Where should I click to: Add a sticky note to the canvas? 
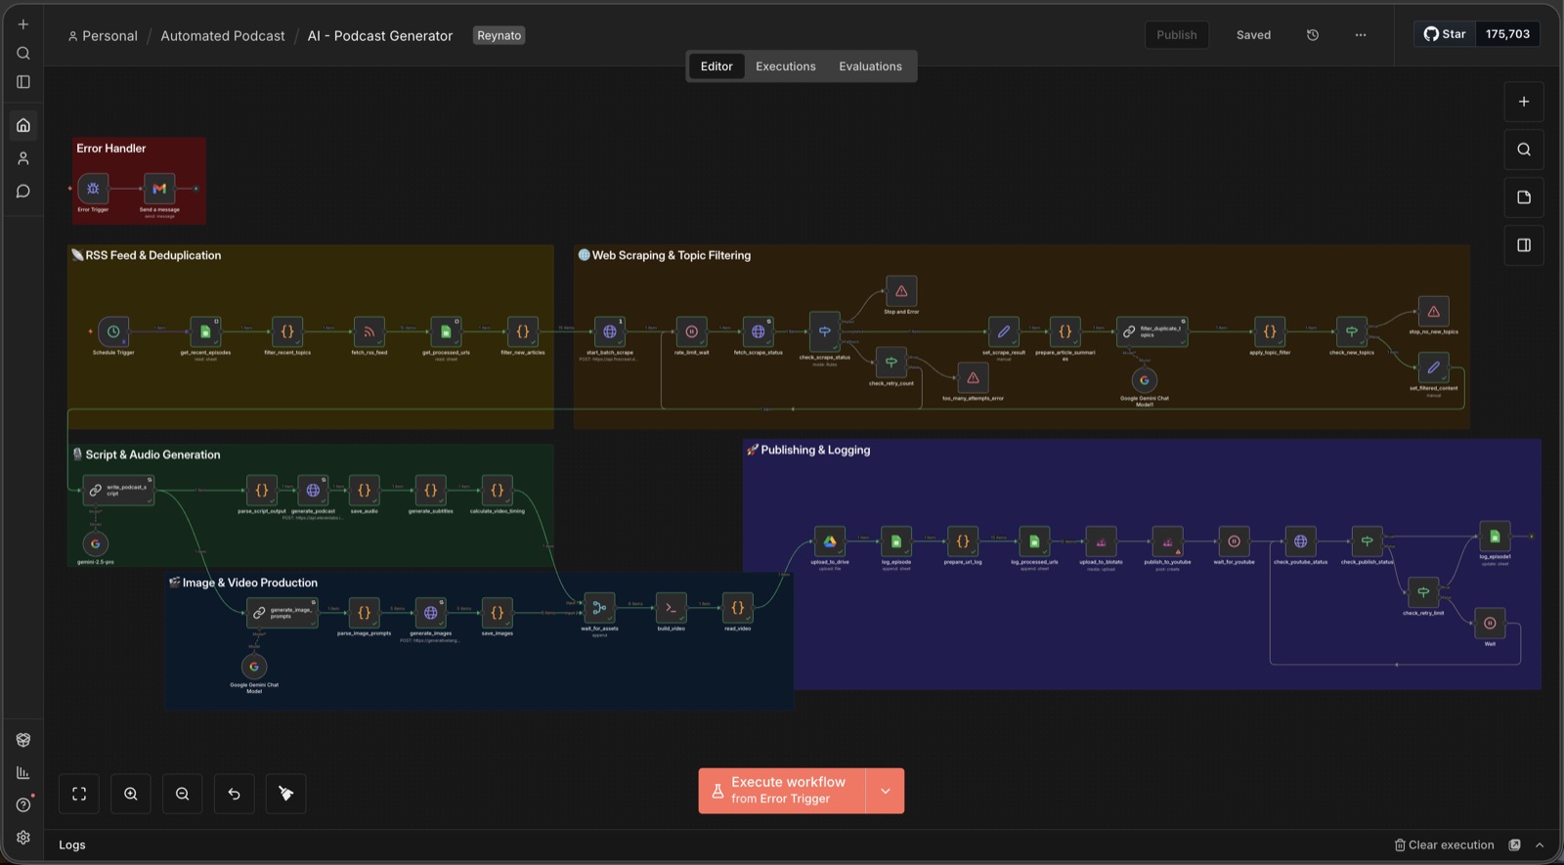tap(1524, 197)
